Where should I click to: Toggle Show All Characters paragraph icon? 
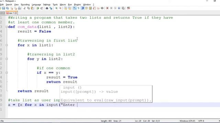point(79,8)
